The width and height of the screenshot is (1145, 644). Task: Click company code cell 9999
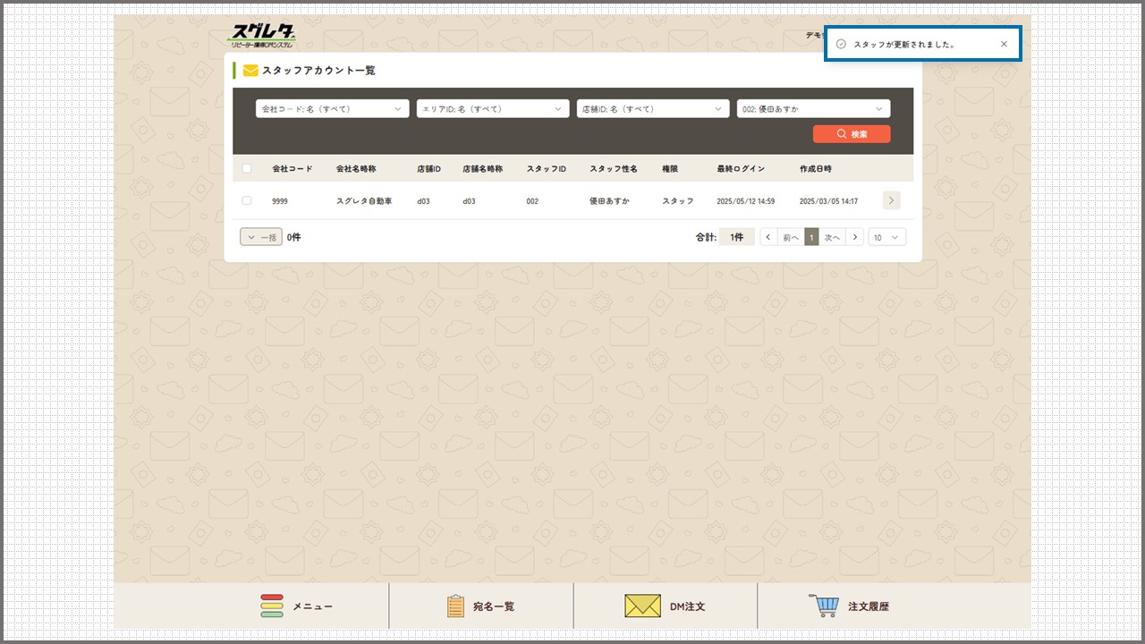tap(280, 201)
